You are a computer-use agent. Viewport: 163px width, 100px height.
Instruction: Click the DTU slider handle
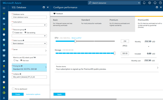pos(75,41)
